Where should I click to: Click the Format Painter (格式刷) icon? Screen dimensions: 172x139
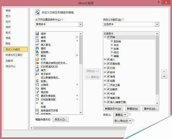click(37, 92)
